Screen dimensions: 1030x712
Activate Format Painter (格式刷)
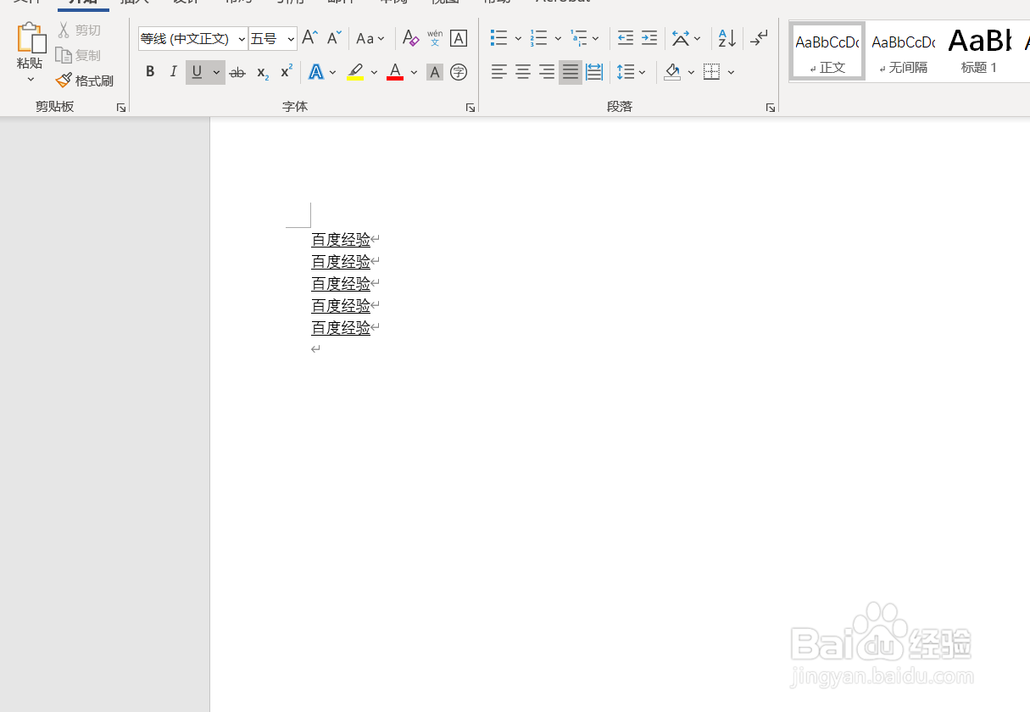[x=85, y=81]
